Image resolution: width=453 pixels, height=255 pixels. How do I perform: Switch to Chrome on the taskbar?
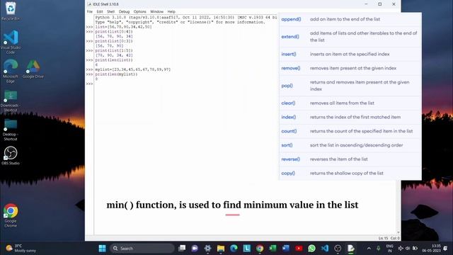click(260, 249)
